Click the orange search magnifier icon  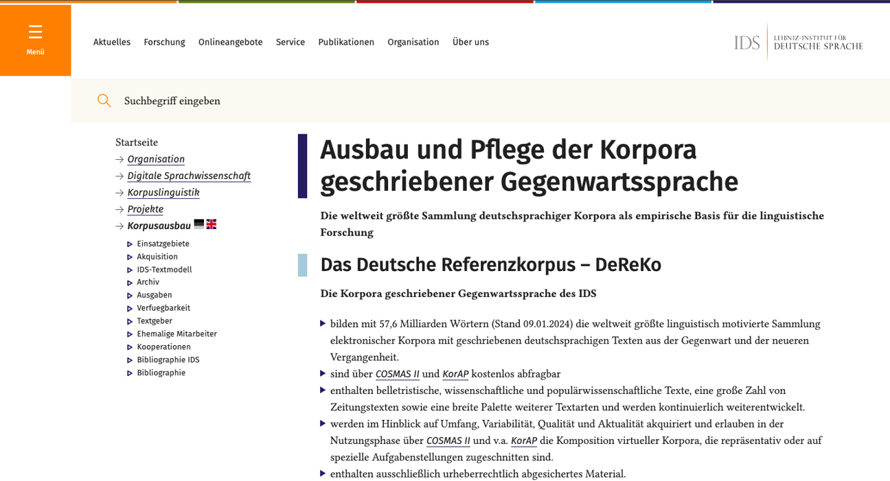(104, 100)
